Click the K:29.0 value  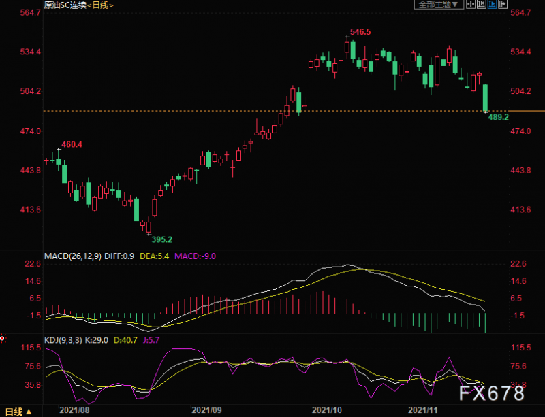tap(96, 340)
